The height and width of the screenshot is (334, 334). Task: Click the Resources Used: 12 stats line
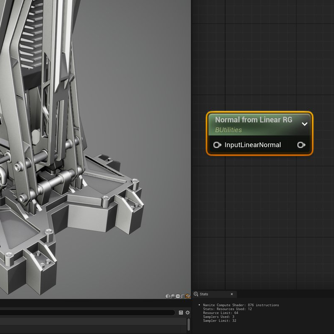(x=227, y=309)
